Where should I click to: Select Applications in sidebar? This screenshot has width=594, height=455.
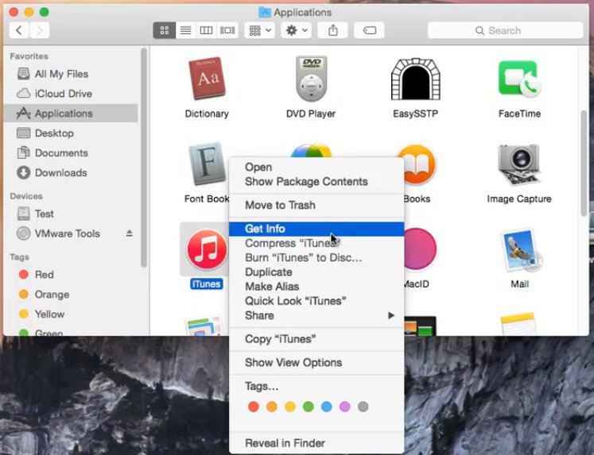click(71, 113)
